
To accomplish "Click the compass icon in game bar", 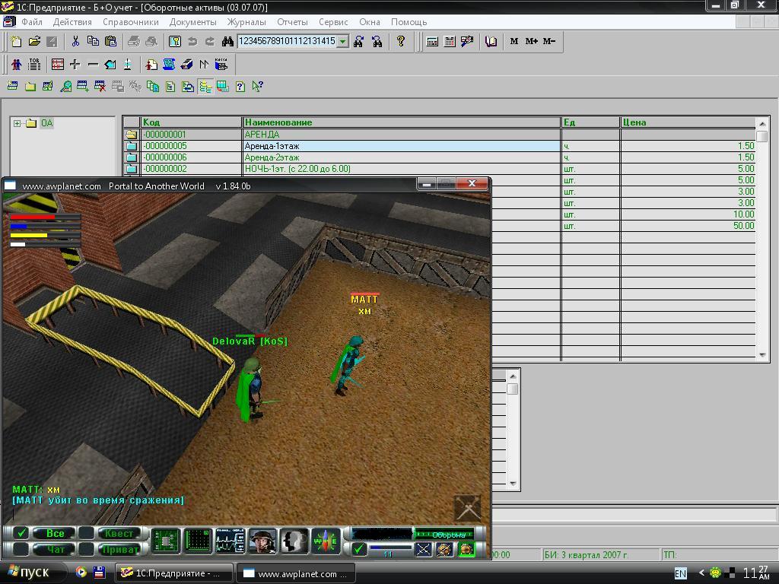I will pyautogui.click(x=326, y=541).
